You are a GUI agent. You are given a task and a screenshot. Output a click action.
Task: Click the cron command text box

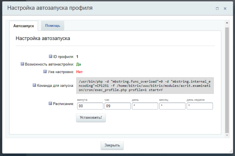tap(145, 85)
